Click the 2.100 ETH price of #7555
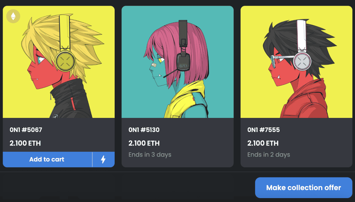 click(x=263, y=143)
